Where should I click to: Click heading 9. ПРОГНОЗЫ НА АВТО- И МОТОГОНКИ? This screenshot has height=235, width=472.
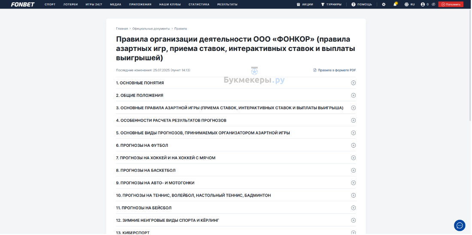(155, 183)
